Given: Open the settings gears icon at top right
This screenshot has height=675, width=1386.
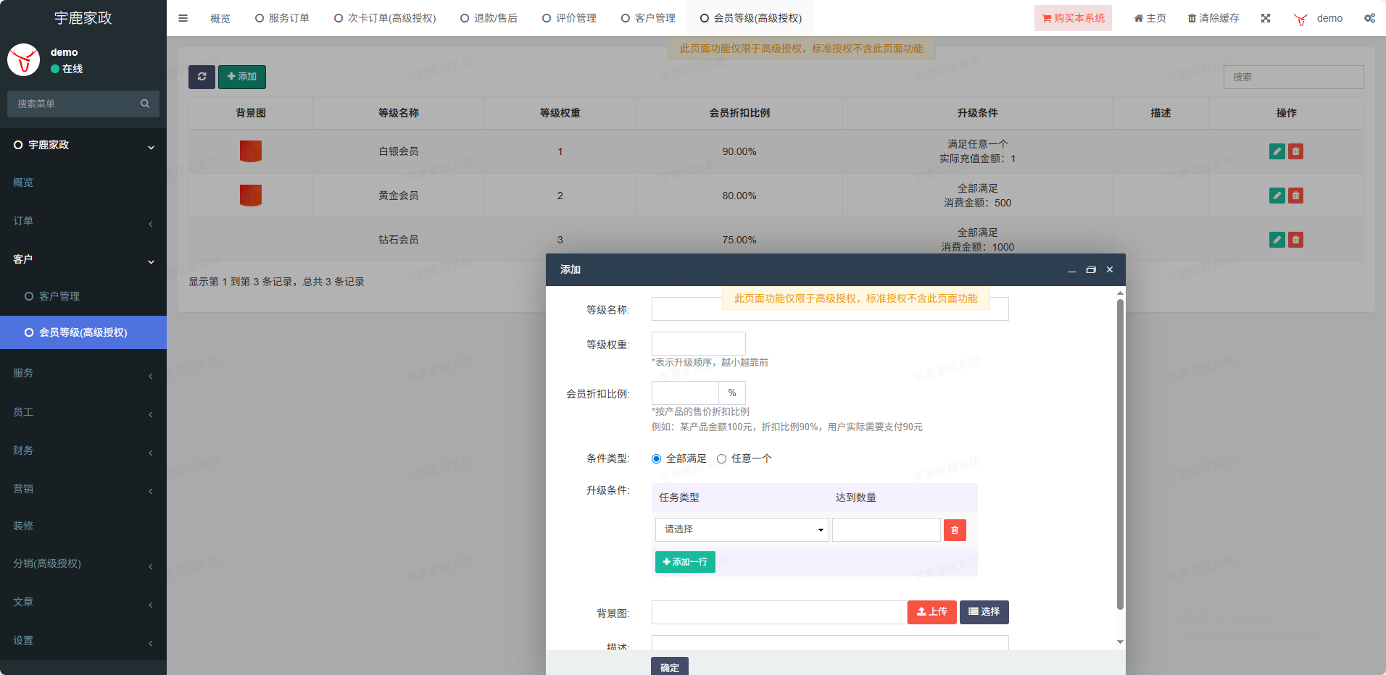Looking at the screenshot, I should point(1369,18).
